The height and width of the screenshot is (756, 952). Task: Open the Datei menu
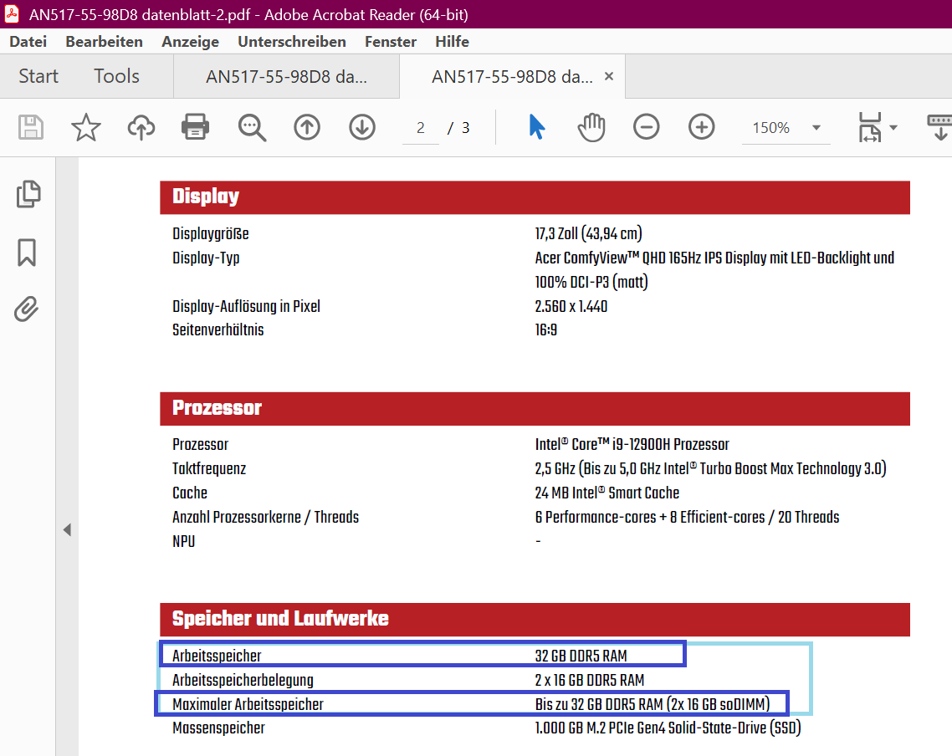point(28,41)
